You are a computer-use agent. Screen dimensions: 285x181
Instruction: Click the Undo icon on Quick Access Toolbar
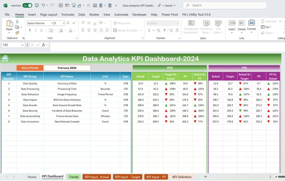(x=43, y=5)
